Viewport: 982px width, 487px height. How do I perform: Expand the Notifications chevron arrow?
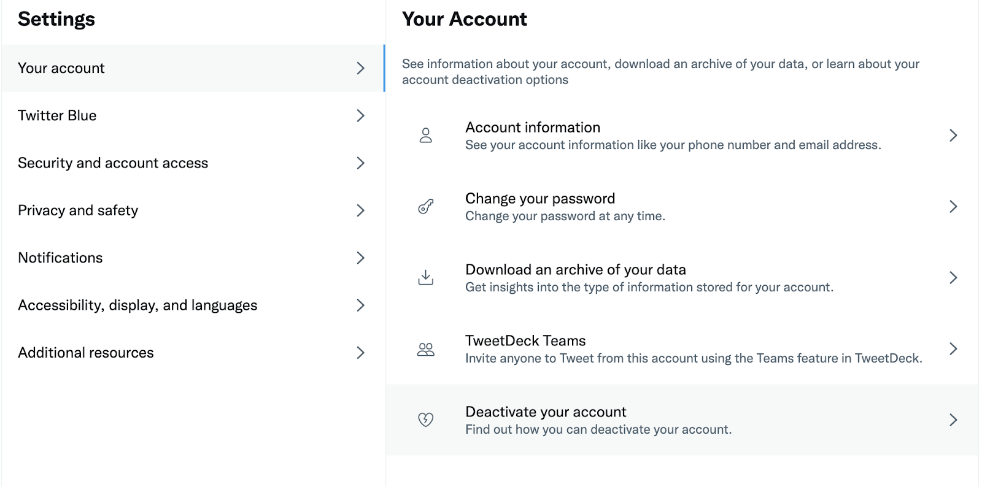(x=360, y=258)
